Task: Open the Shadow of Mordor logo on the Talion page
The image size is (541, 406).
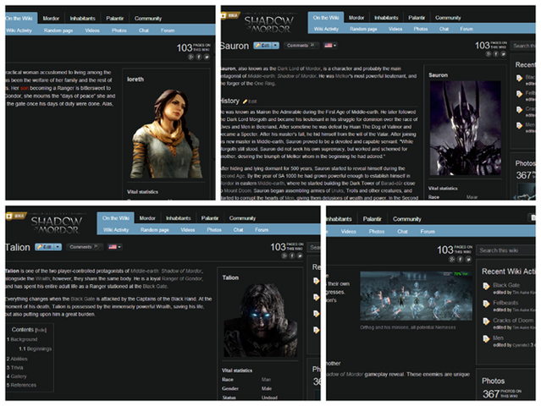Action: [57, 225]
